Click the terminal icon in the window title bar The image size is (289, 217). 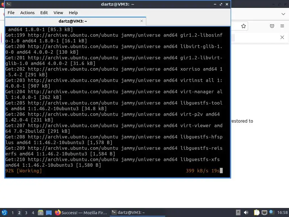8,4
